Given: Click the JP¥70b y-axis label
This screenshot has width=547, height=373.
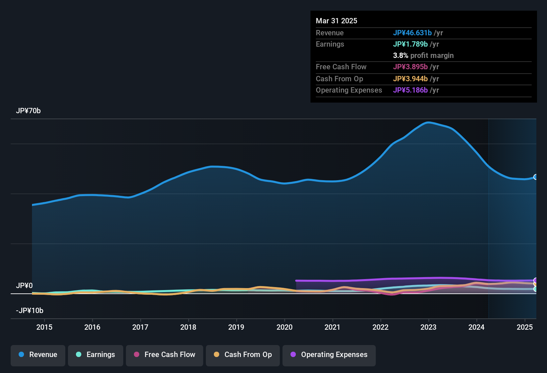Looking at the screenshot, I should pyautogui.click(x=28, y=111).
